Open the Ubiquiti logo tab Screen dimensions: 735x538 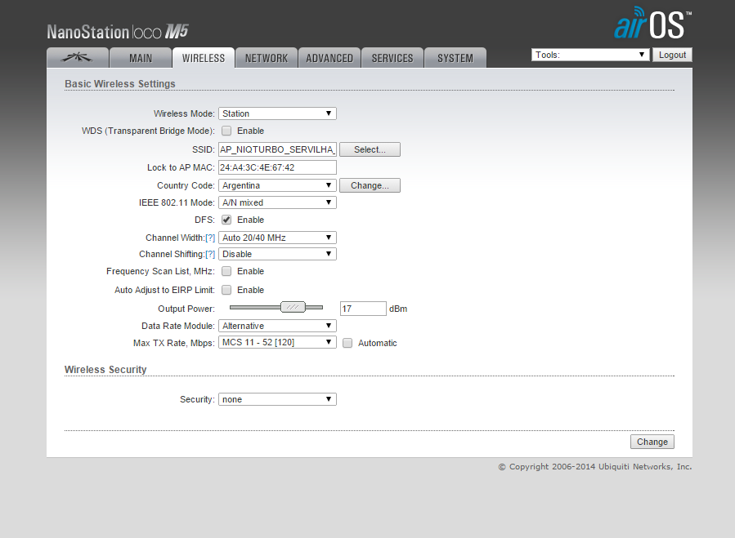click(78, 58)
